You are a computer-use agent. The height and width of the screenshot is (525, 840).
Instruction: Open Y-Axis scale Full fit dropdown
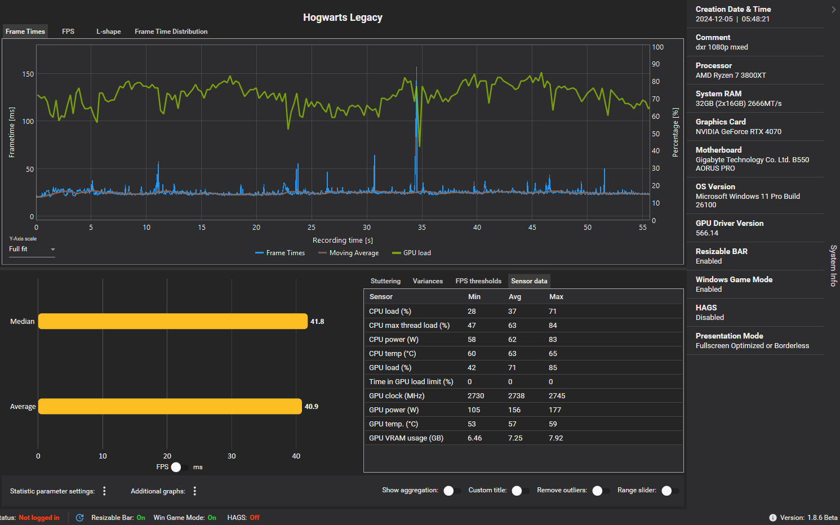(32, 249)
